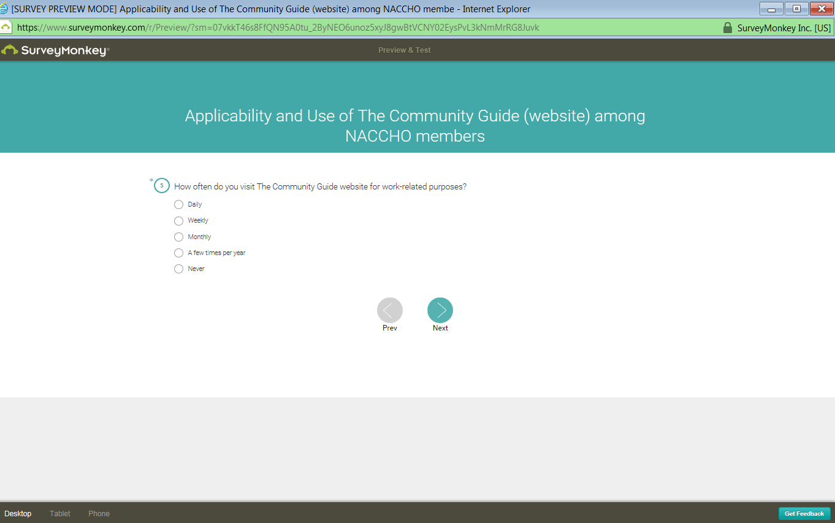Select 'A few times per year' option
Viewport: 835px width, 523px height.
pos(179,253)
